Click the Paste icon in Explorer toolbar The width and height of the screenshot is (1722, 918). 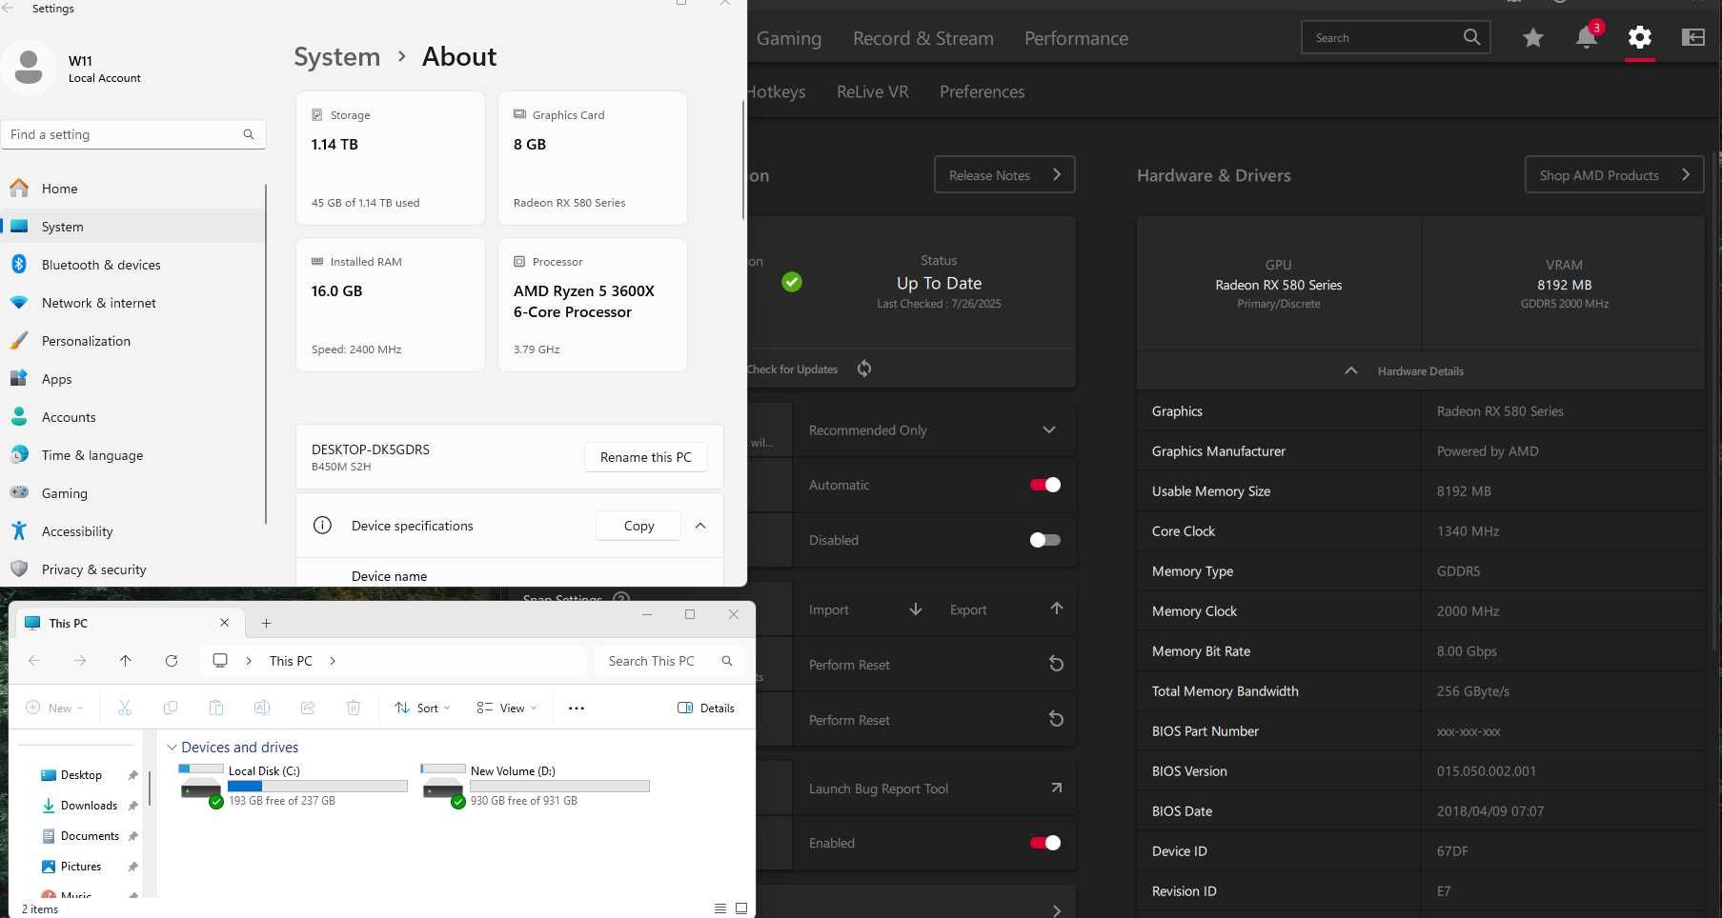point(216,708)
